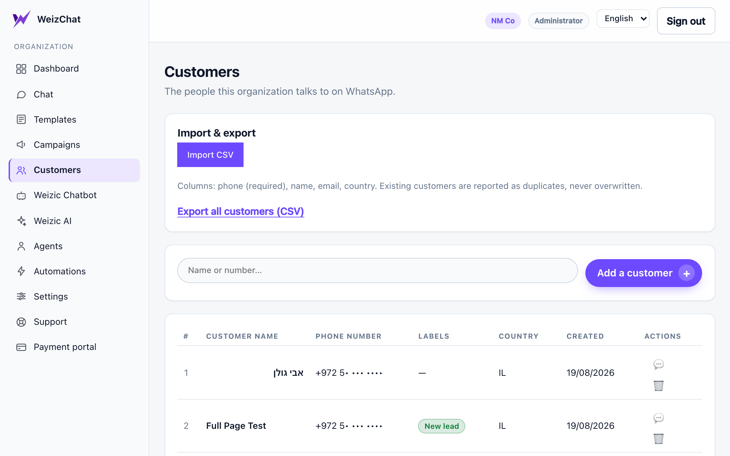
Task: Click the Customers people icon
Action: 21,170
